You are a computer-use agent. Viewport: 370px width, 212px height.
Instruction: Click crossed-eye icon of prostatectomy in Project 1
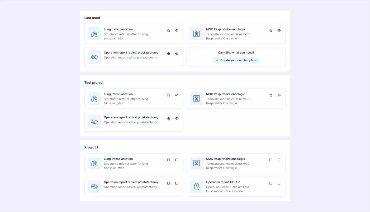tap(94, 187)
